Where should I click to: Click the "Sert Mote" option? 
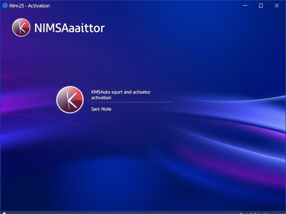(x=101, y=109)
